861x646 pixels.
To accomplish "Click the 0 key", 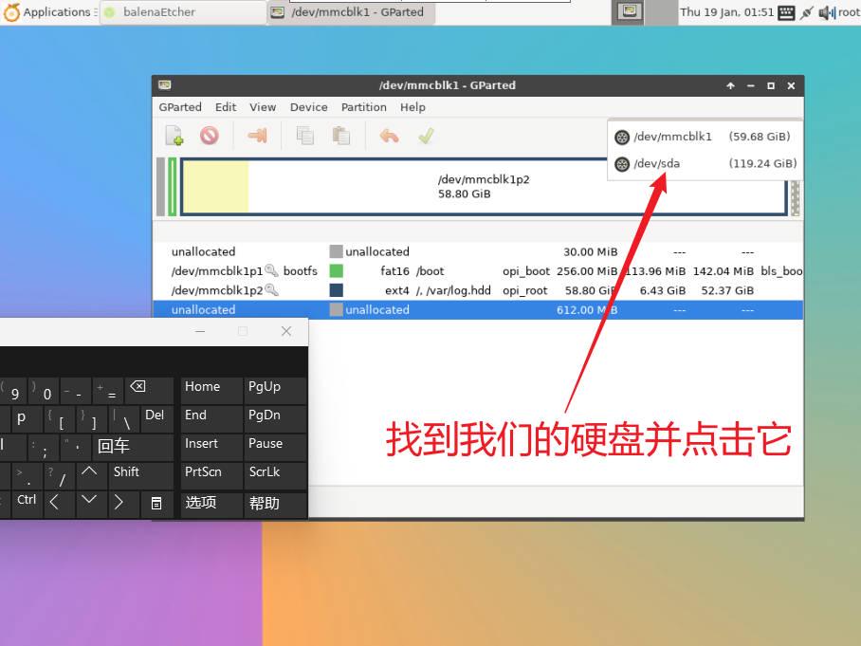I will [x=42, y=389].
